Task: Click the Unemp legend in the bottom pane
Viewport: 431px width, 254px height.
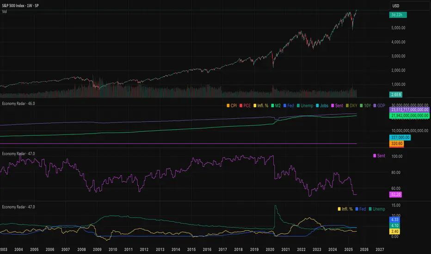Action: (x=377, y=209)
